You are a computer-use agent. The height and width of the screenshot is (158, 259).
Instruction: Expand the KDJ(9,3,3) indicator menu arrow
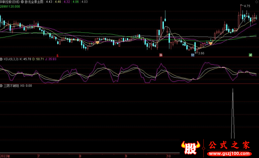1,59
